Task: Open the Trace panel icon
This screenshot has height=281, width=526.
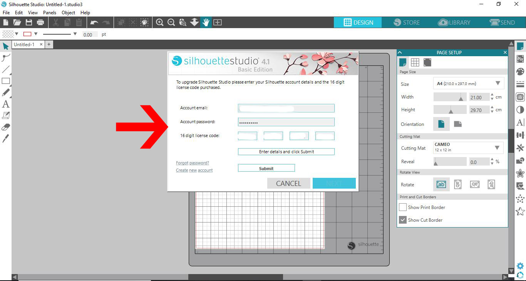Action: tap(520, 97)
